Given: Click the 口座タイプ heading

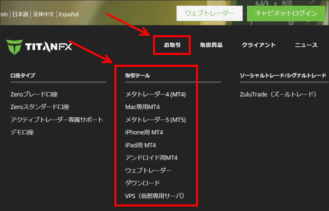Looking at the screenshot, I should tap(23, 75).
